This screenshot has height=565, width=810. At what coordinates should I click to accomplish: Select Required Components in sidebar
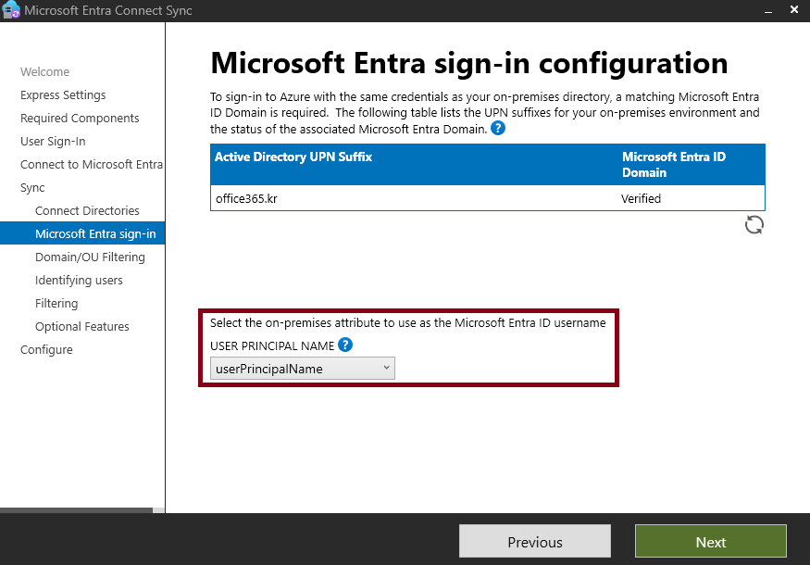(x=80, y=119)
